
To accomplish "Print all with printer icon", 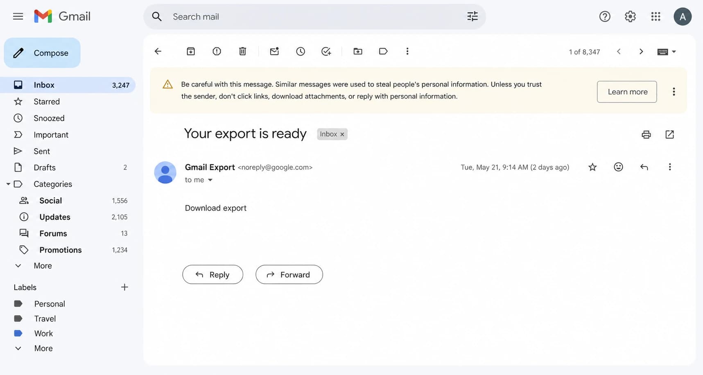I will tap(646, 134).
